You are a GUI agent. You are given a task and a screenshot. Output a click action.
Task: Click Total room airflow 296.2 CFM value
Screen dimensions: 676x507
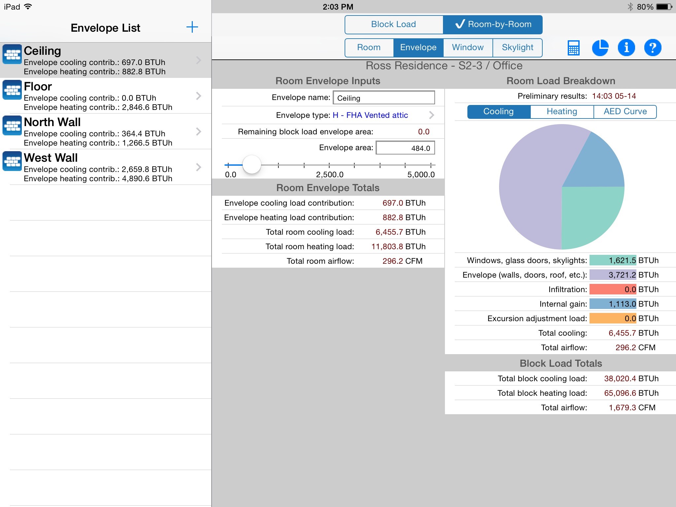(402, 261)
